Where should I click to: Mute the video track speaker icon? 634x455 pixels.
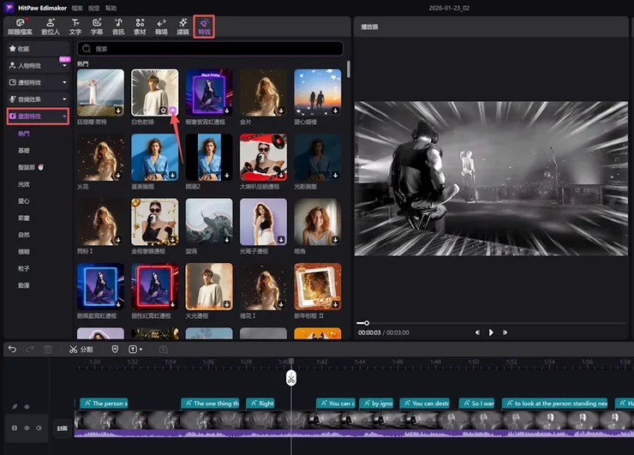click(x=39, y=427)
